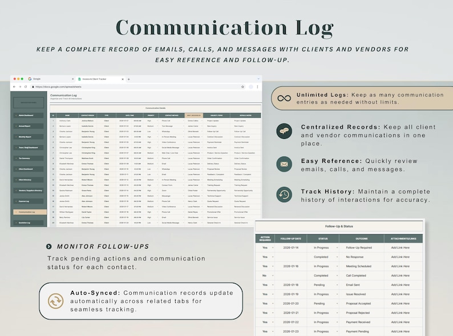Reload the page with the refresh icon

point(26,86)
